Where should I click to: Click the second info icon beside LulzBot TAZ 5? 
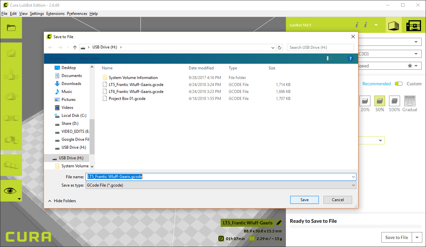click(365, 25)
